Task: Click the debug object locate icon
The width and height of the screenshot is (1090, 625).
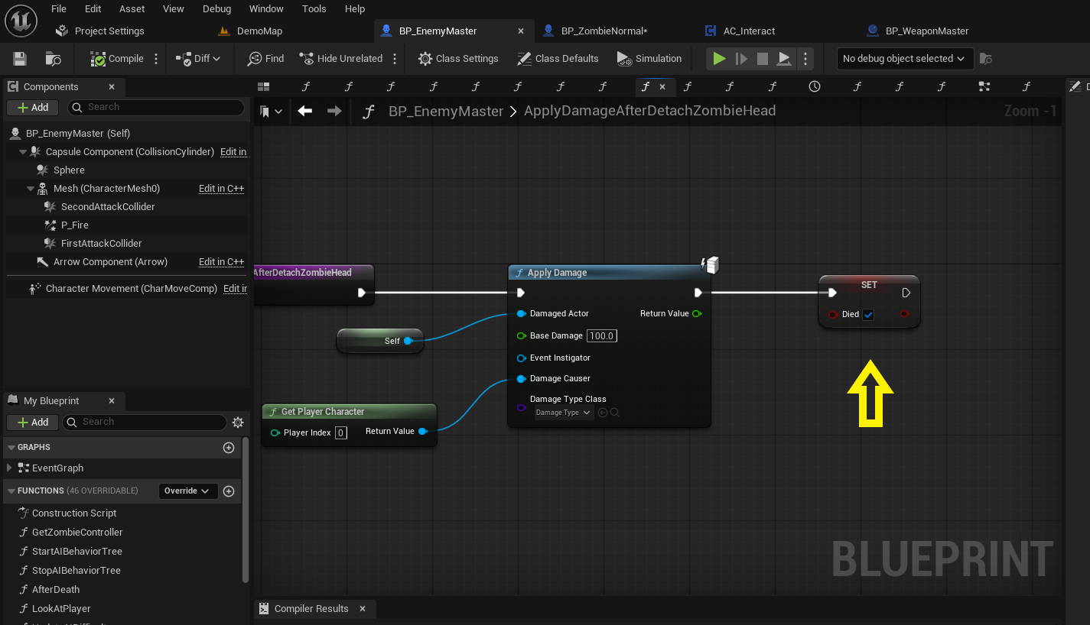Action: click(986, 59)
